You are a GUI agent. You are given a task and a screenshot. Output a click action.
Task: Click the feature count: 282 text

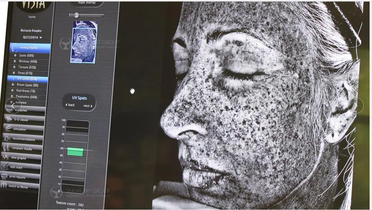coord(70,203)
